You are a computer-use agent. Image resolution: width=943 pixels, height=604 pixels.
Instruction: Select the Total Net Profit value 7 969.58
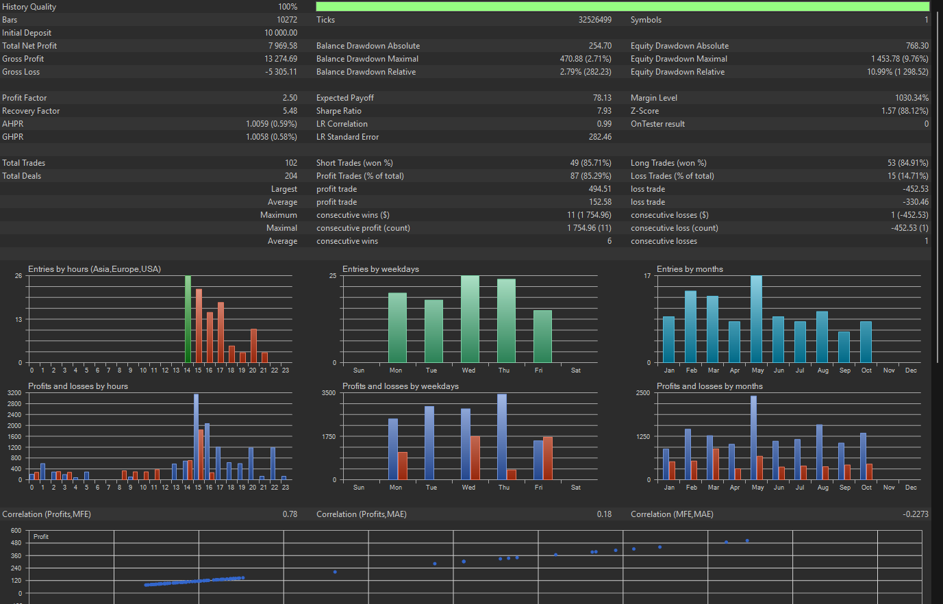point(282,46)
